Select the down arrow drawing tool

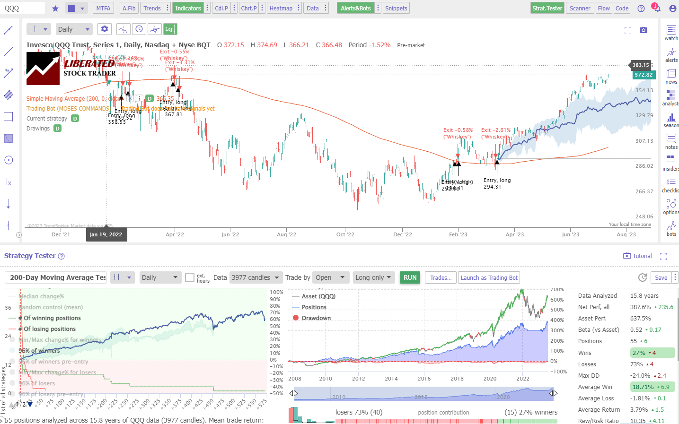click(x=9, y=204)
